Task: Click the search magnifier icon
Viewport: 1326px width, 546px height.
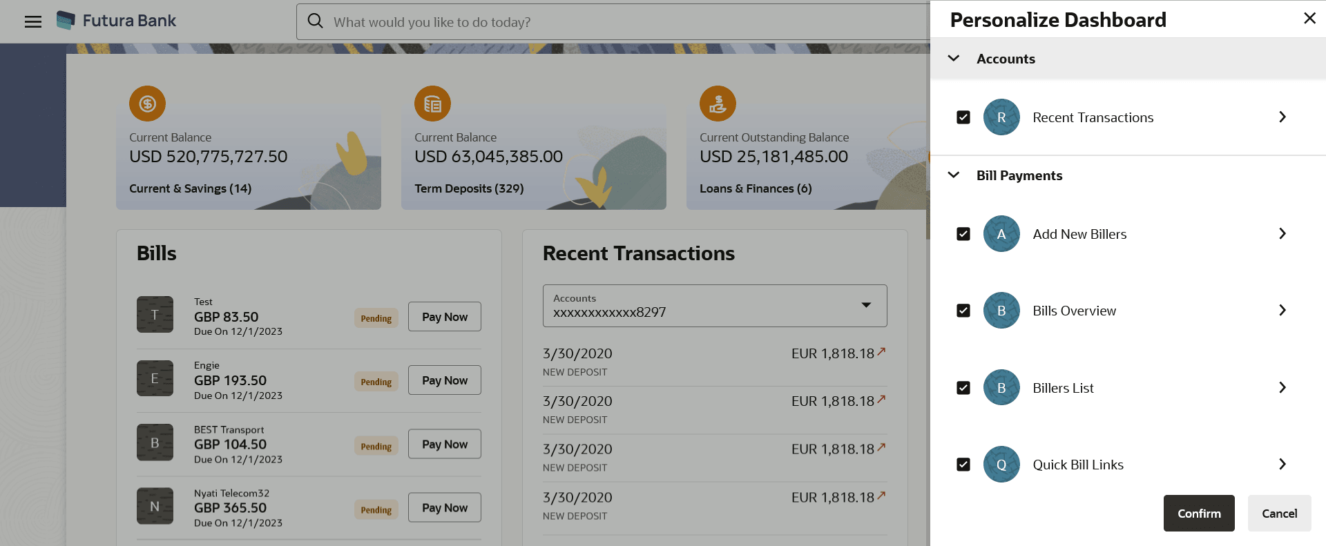Action: pyautogui.click(x=316, y=21)
